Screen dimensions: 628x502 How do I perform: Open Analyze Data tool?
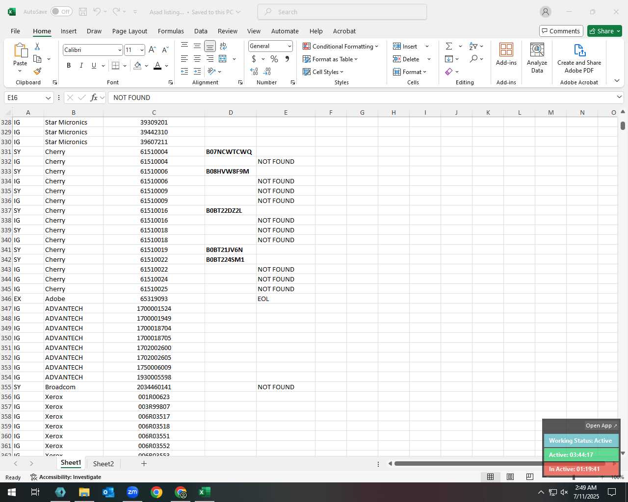click(537, 58)
